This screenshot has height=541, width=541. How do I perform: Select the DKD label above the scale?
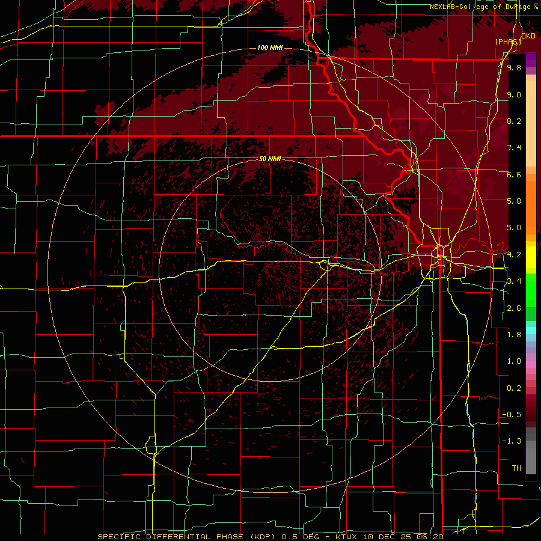point(528,36)
